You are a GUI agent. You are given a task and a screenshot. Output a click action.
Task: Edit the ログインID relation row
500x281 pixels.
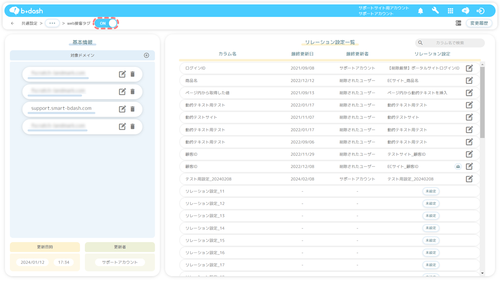coord(469,68)
